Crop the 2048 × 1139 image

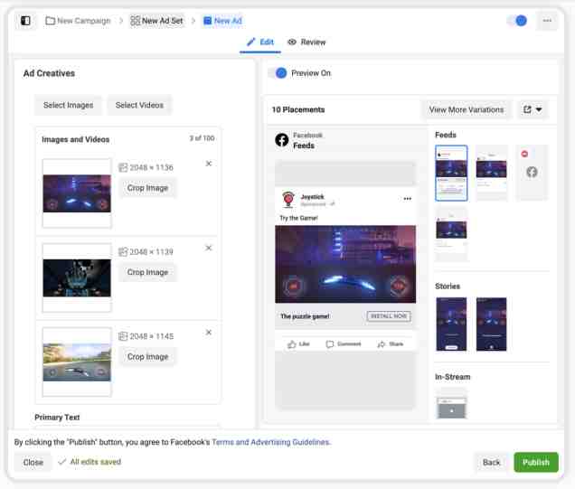click(x=147, y=272)
